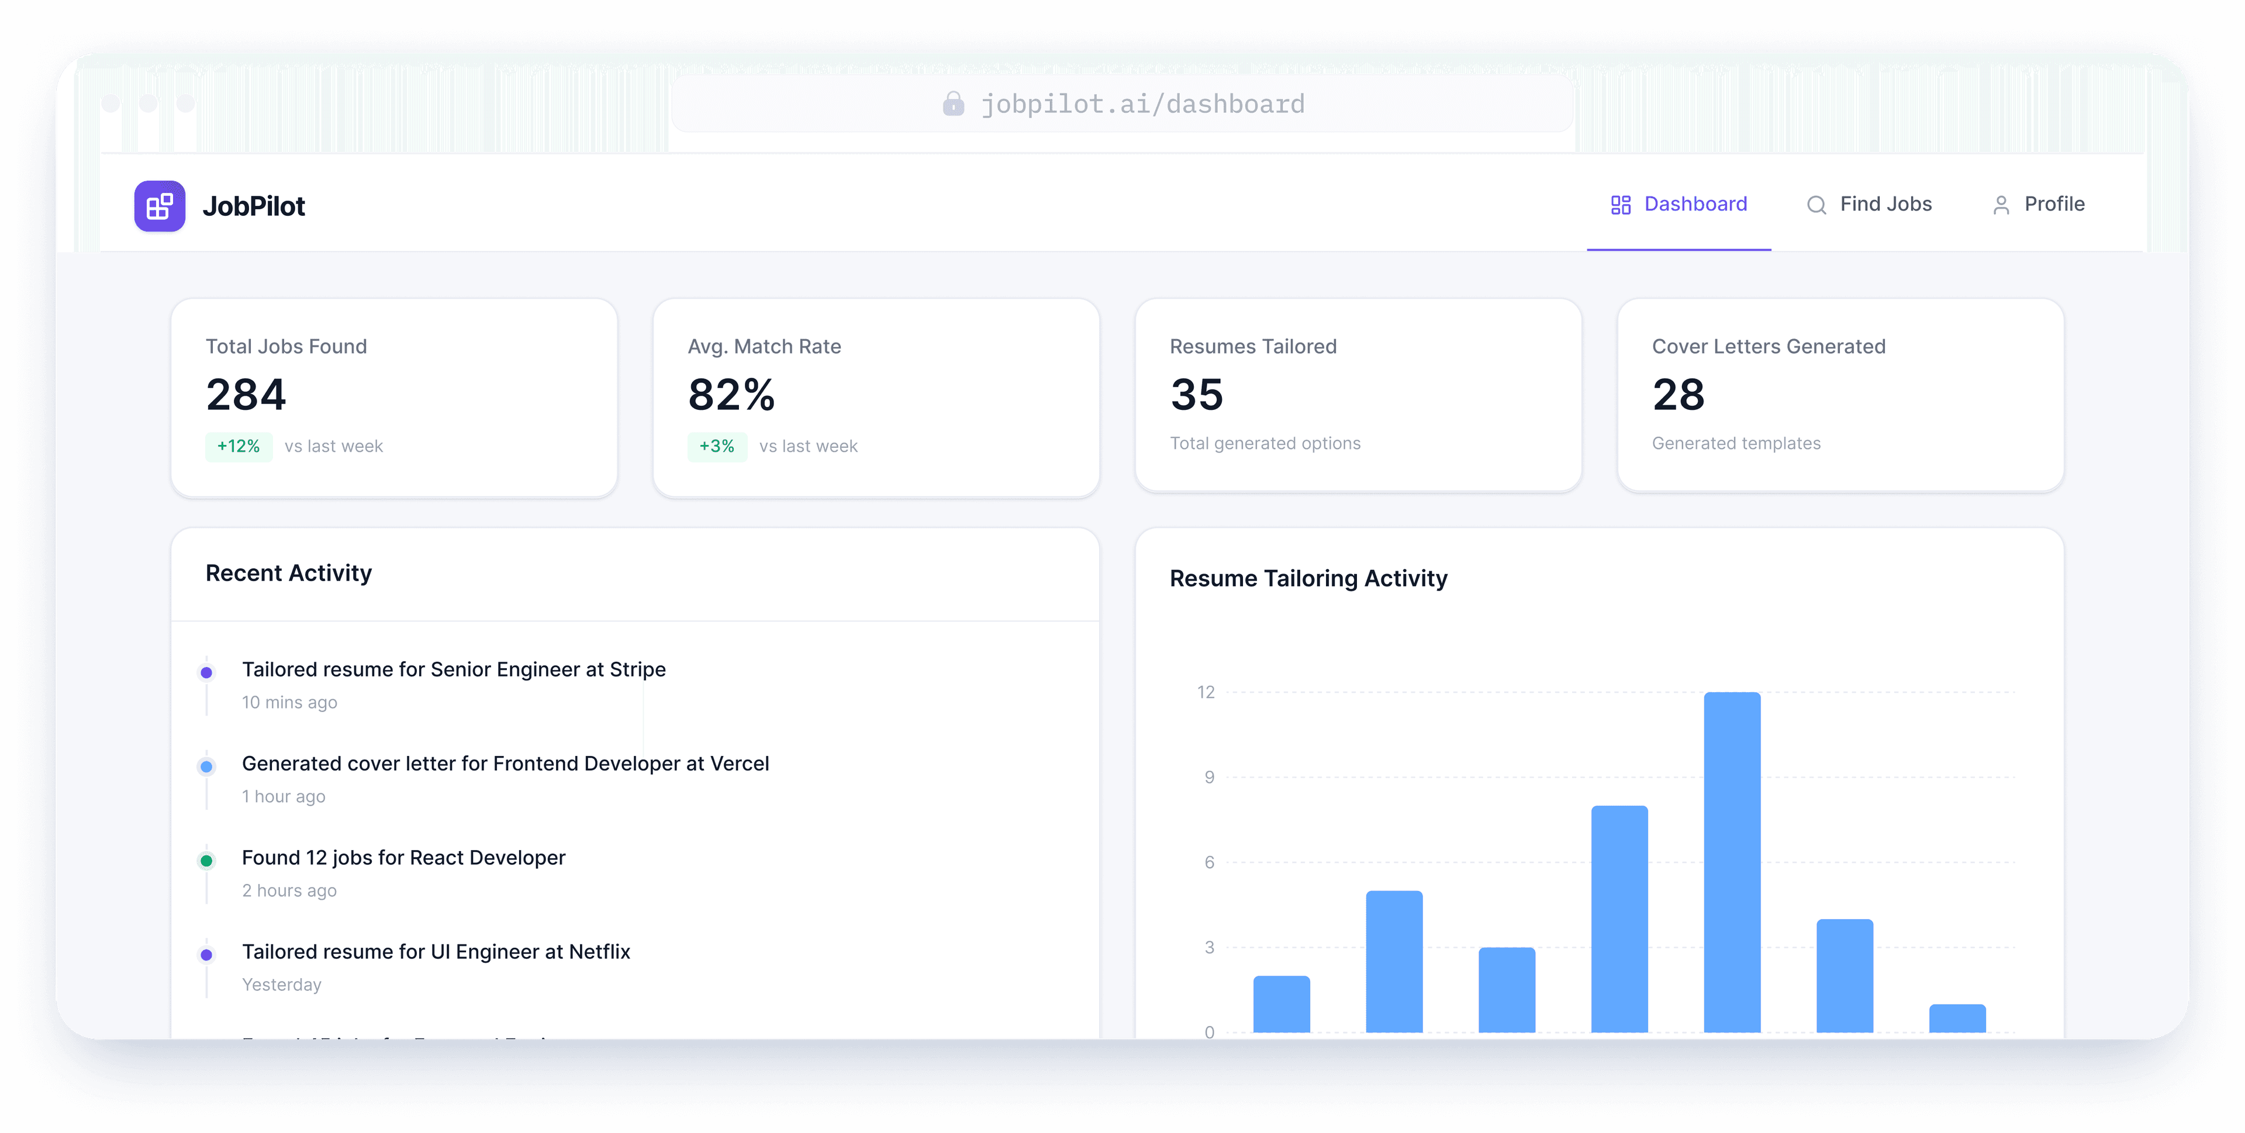Click the '9' y-axis label
This screenshot has width=2245, height=1133.
(x=1209, y=778)
